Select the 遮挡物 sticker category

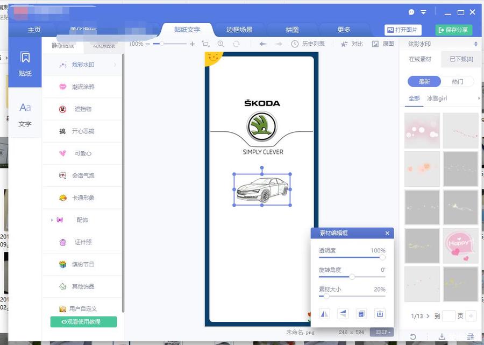point(82,109)
